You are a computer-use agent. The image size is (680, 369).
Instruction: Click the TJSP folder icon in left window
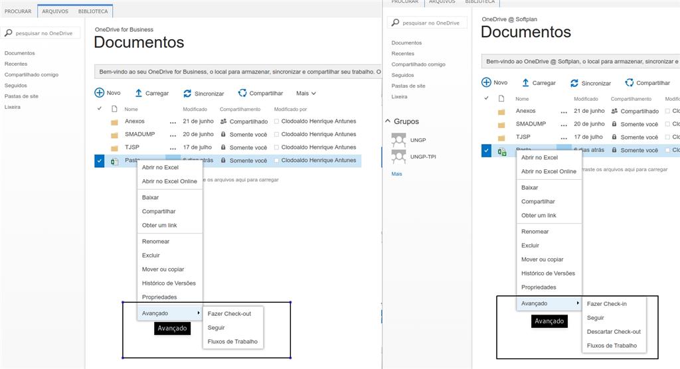pyautogui.click(x=114, y=148)
